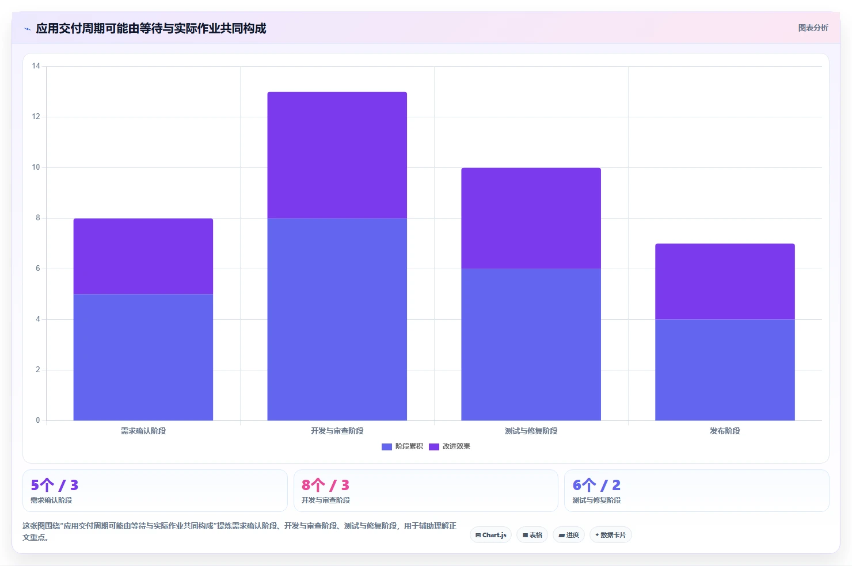Click the 需求确认阶段 purple 改进效果 bar segment

pyautogui.click(x=143, y=256)
